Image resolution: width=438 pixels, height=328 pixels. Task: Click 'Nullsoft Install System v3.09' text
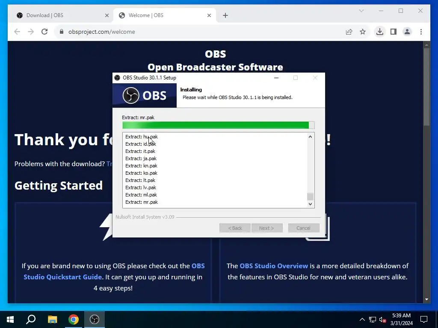pyautogui.click(x=145, y=217)
